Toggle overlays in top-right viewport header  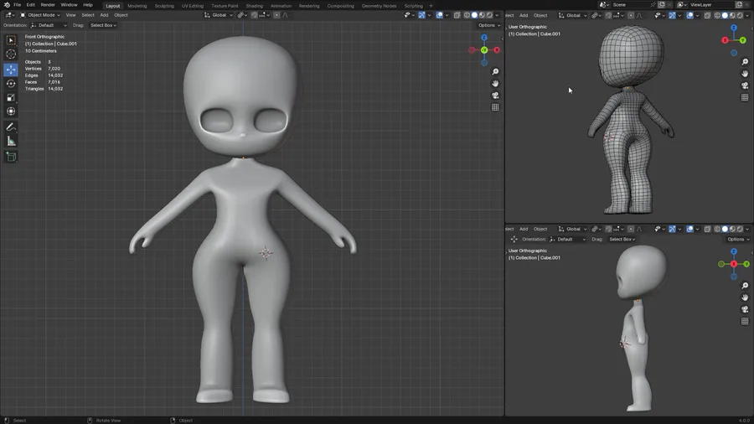(x=690, y=15)
